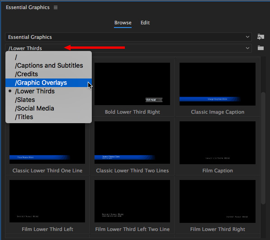Choose /Captions and Subtitles from list
This screenshot has height=240, width=270.
(x=48, y=65)
